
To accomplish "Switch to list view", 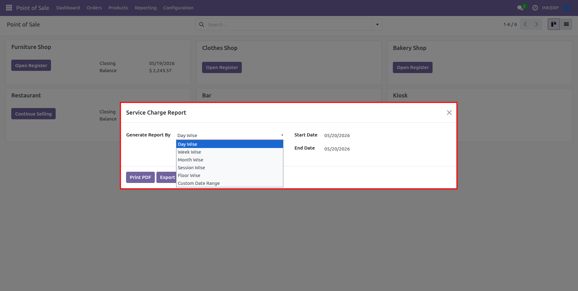I will tap(566, 24).
